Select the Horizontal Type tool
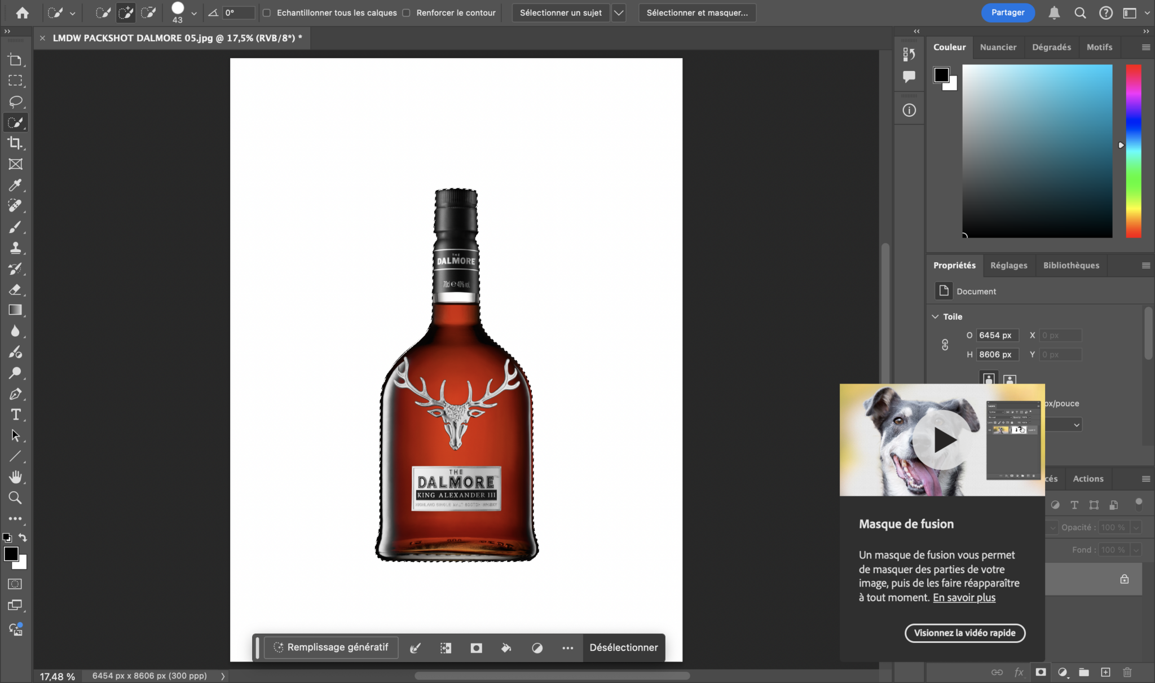 tap(15, 415)
